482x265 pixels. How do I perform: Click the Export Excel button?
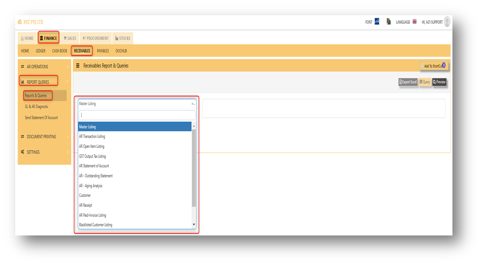408,82
